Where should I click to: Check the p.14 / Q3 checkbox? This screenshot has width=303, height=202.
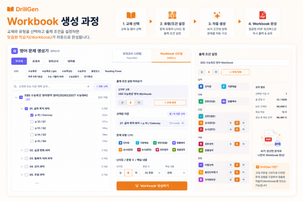pos(32,134)
